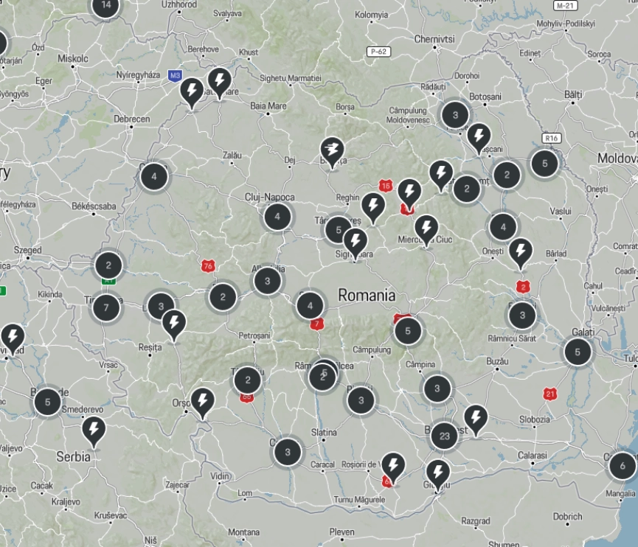The width and height of the screenshot is (638, 547).
Task: Open the charger pin at Miercurea Ciuc
Action: point(426,228)
